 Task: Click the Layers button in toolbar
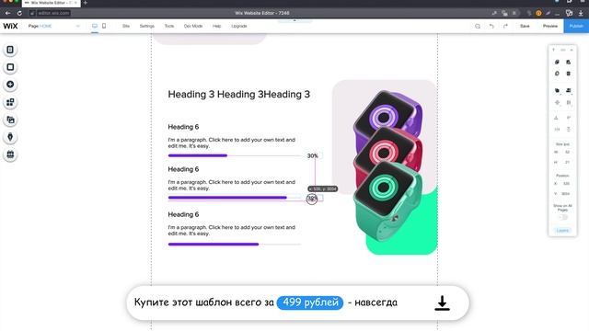pyautogui.click(x=562, y=231)
